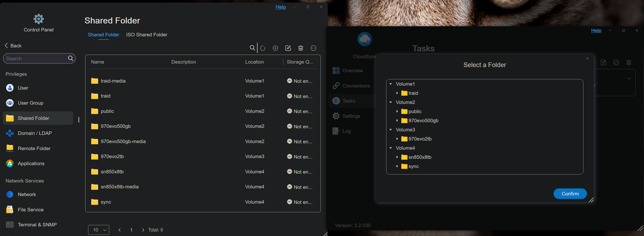Open Connections in CloudSync sidebar

[x=351, y=86]
